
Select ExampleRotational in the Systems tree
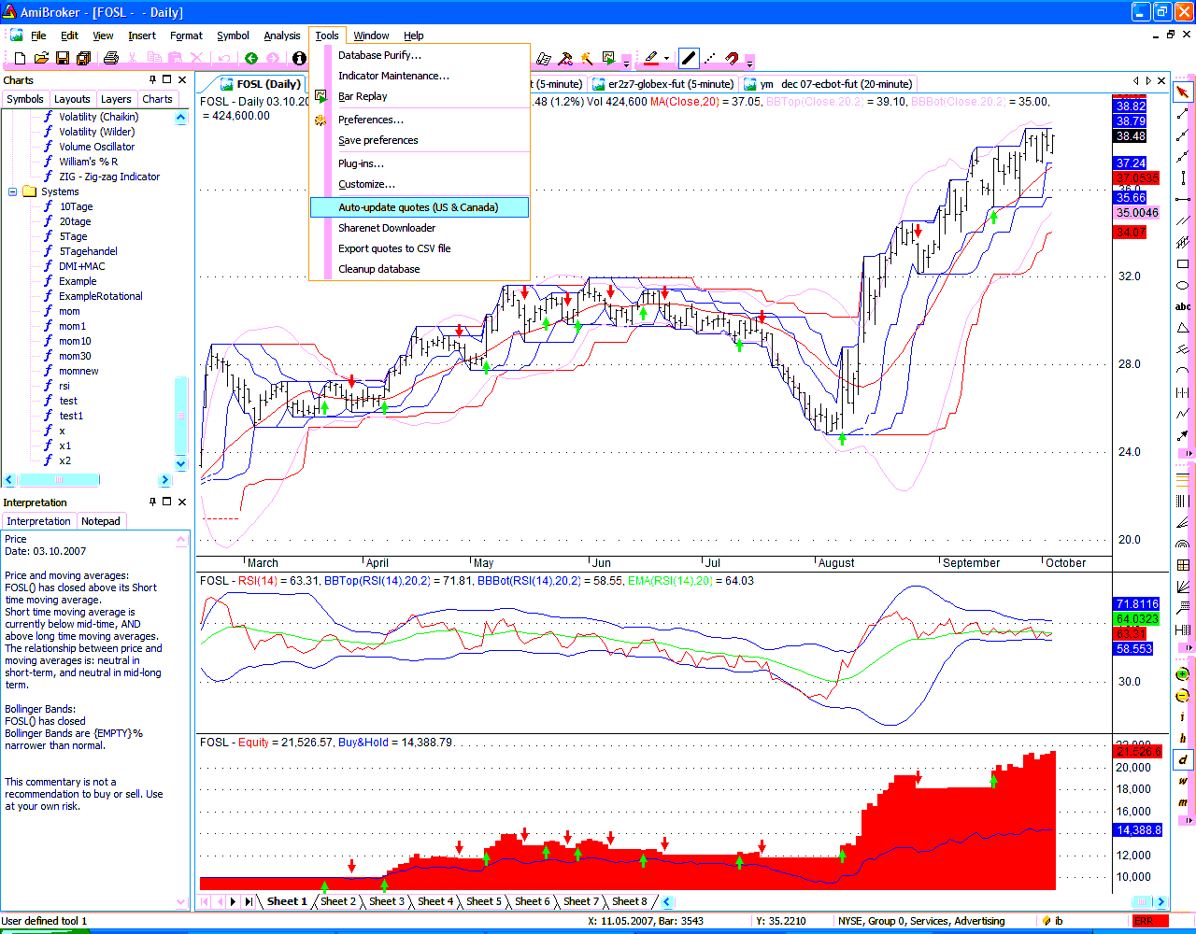(101, 296)
